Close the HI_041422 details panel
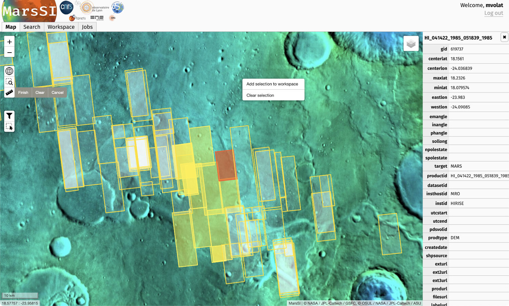509x306 pixels. click(504, 37)
